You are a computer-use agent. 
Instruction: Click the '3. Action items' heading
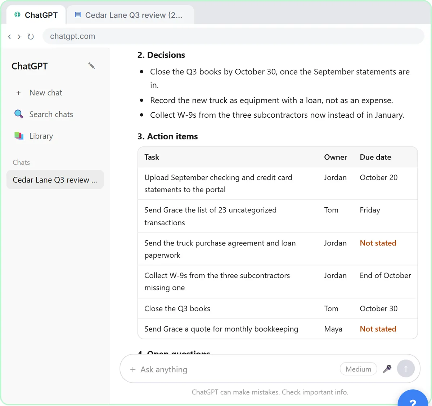tap(168, 136)
